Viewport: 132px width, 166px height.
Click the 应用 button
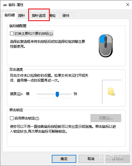[117, 159]
